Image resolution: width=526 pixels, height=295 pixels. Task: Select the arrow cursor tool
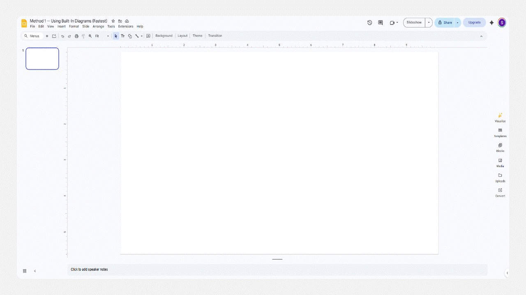pyautogui.click(x=116, y=36)
